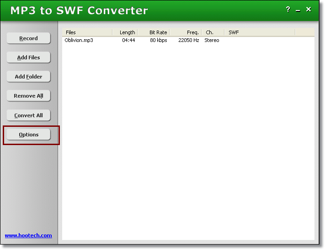Screen dimensions: 325x250
Task: Open the Options dialog
Action: 28,135
